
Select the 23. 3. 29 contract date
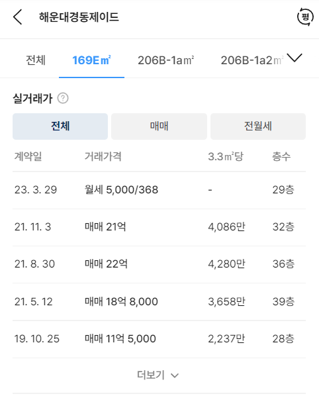pyautogui.click(x=36, y=190)
